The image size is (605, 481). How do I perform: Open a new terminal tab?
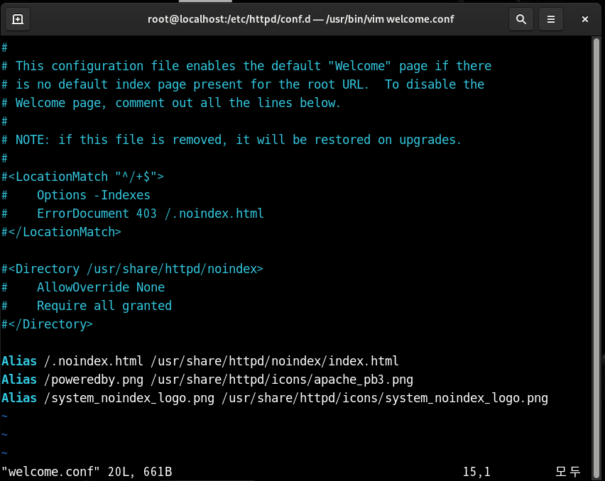tap(18, 19)
